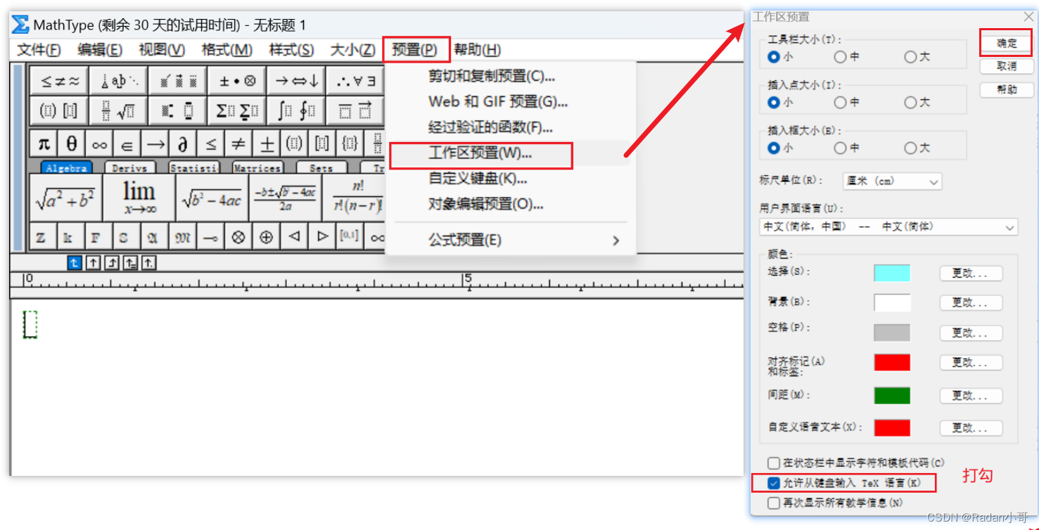Insert the quadratic formula expression
1039x530 pixels.
285,198
